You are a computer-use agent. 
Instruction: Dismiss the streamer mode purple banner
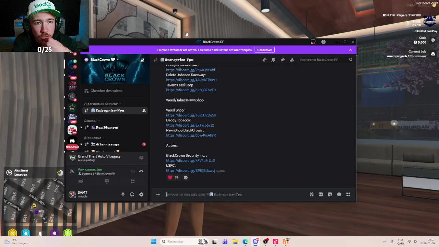tap(351, 50)
